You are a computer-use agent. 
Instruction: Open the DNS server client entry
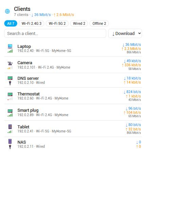click(x=73, y=80)
